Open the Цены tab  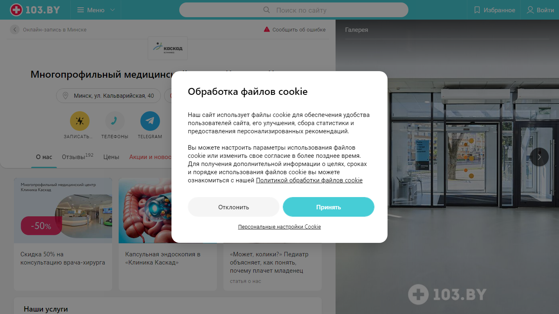point(111,157)
